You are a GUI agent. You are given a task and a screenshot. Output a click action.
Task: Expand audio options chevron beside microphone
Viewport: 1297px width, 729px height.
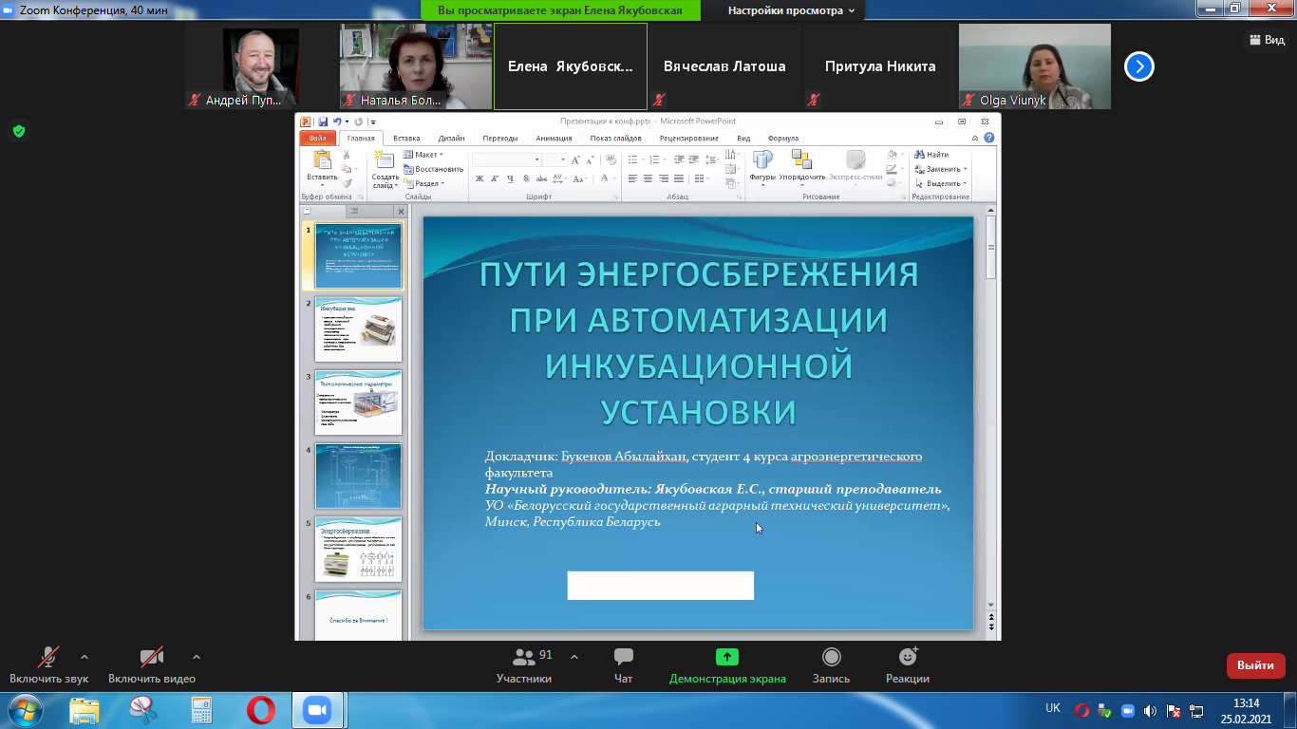pyautogui.click(x=85, y=657)
